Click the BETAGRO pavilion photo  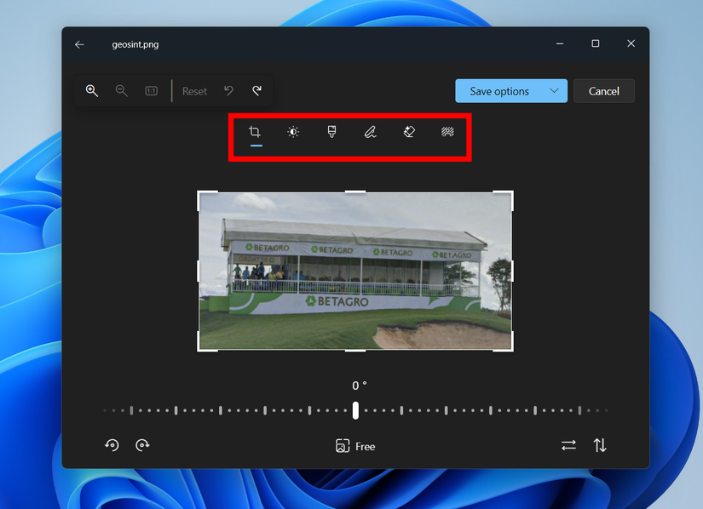pyautogui.click(x=355, y=272)
